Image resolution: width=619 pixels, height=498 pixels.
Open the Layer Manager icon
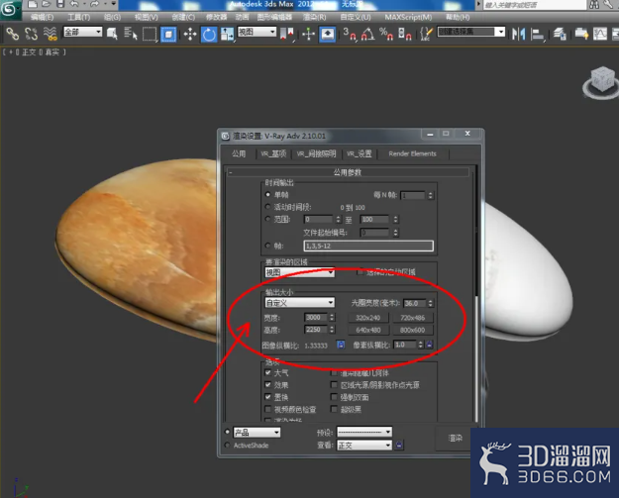click(x=560, y=34)
